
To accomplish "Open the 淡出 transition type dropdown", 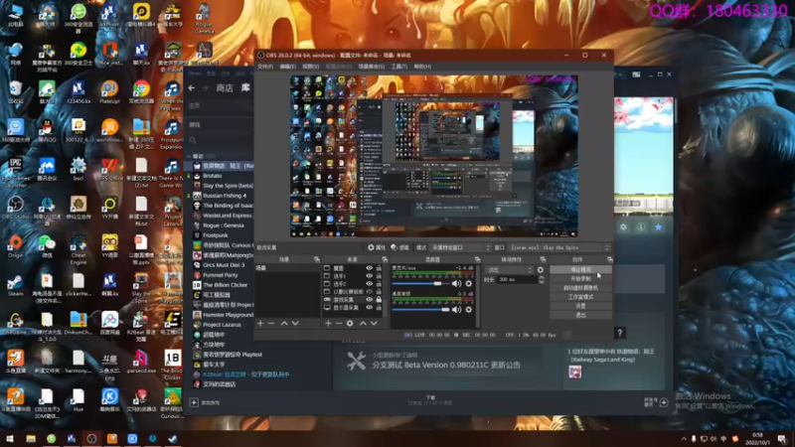I will (x=509, y=270).
